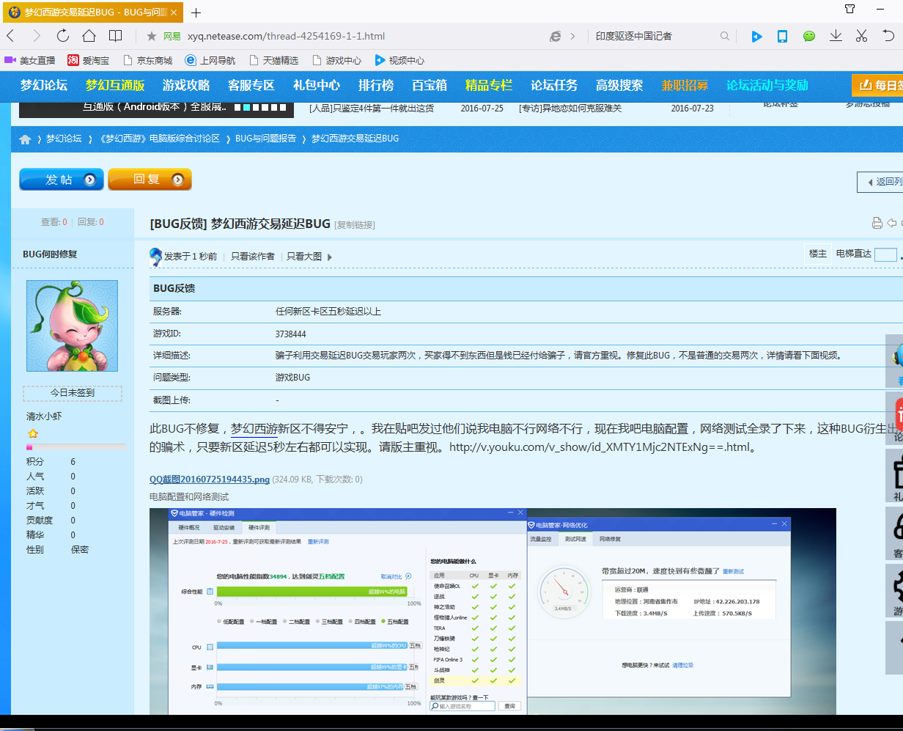Expand the 只看大图 arrow
This screenshot has width=903, height=731.
pos(330,257)
